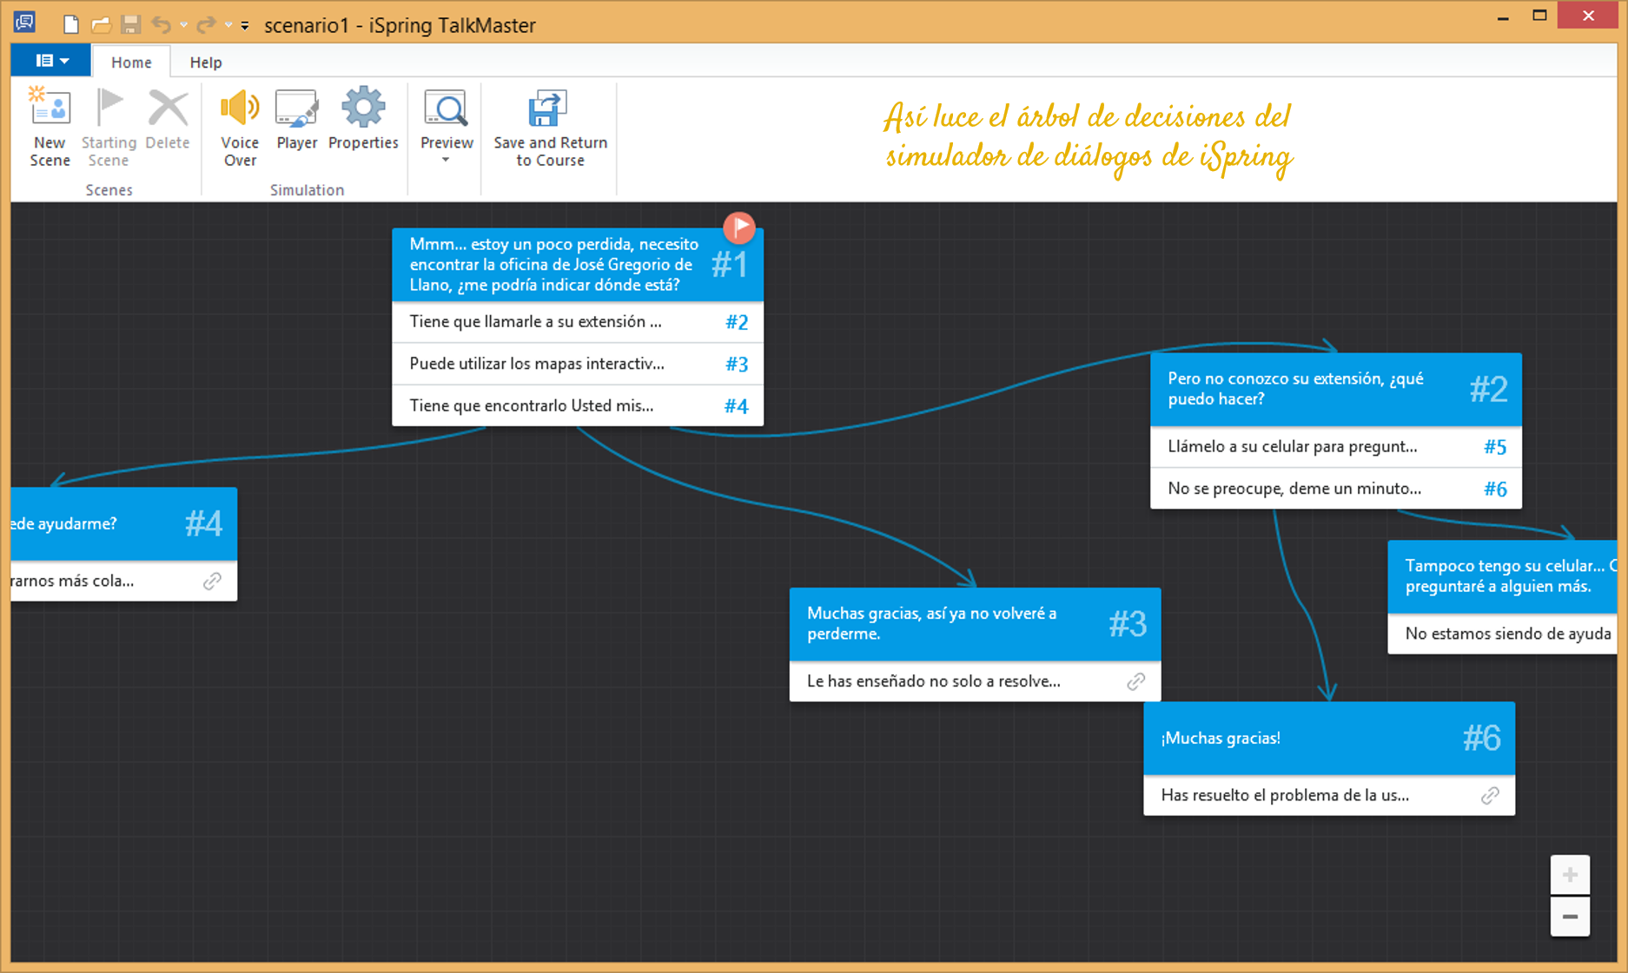Screen dimensions: 1628x973
Task: Click link icon on 'Le has enseñado' reply
Action: (x=1135, y=681)
